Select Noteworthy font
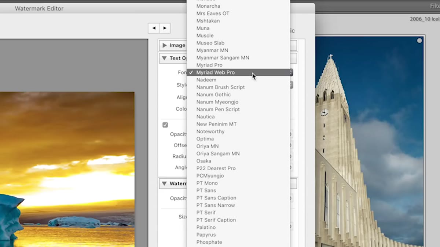440x247 pixels. click(x=238, y=131)
